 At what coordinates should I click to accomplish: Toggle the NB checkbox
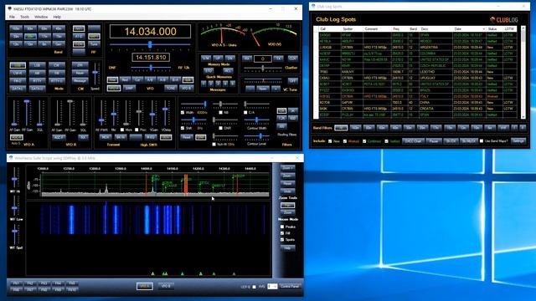(x=221, y=112)
